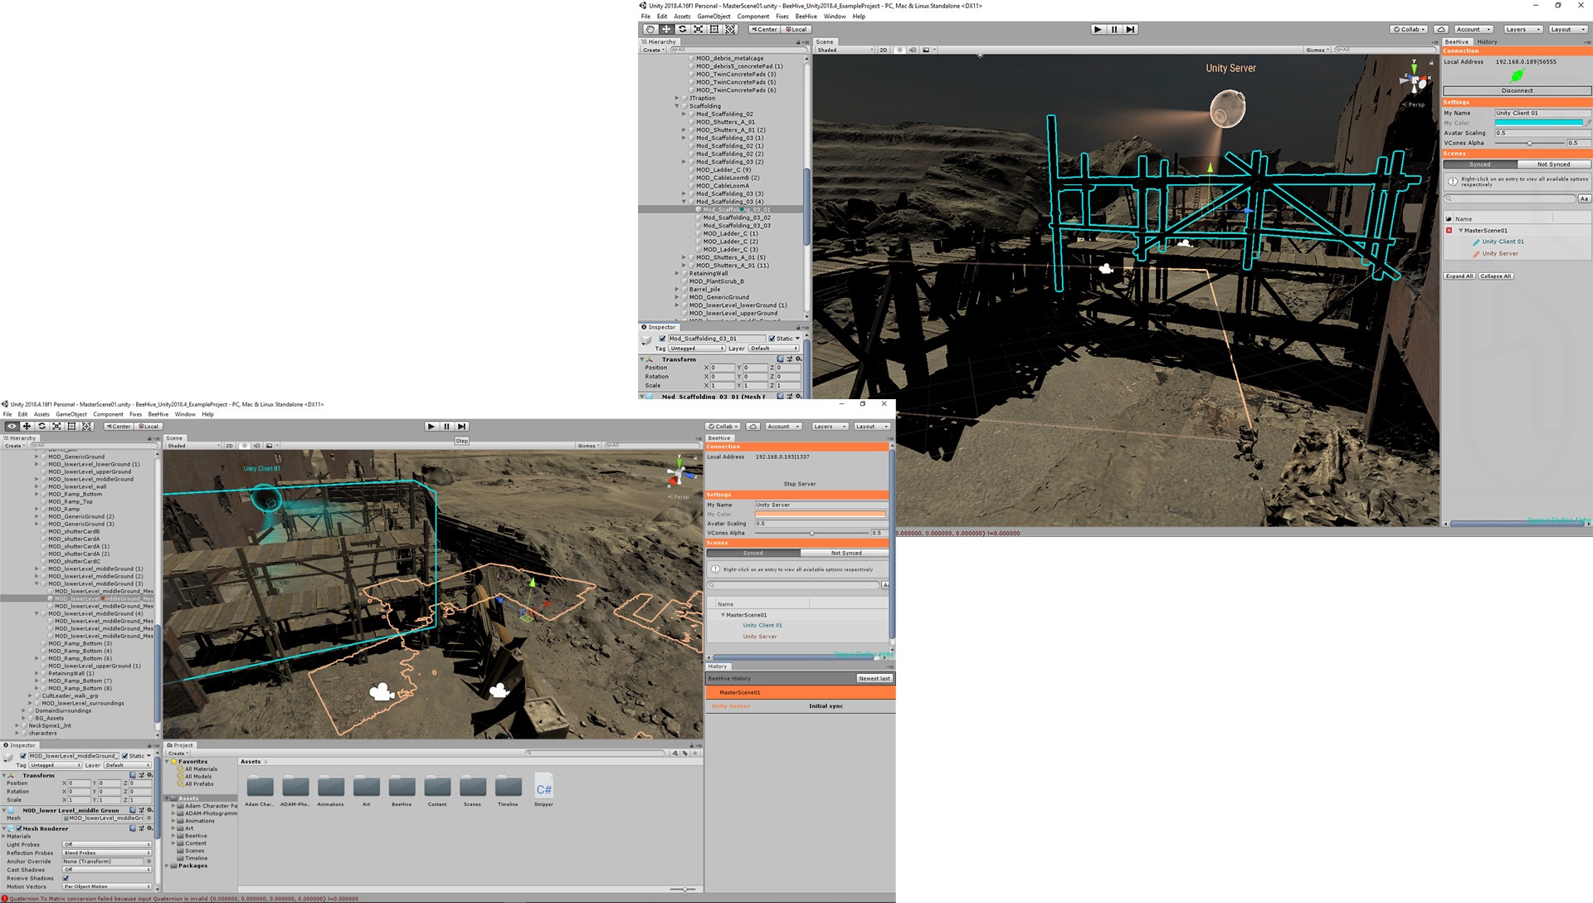Select the Scale tool in the server window
The height and width of the screenshot is (903, 1593).
(56, 426)
